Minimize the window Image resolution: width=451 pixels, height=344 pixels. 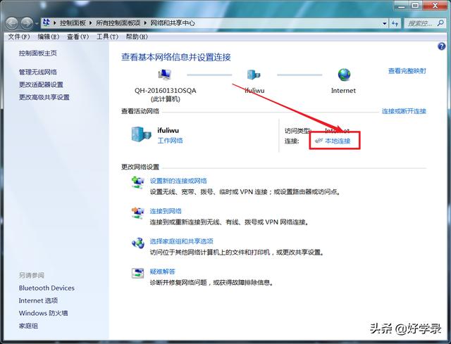point(402,6)
